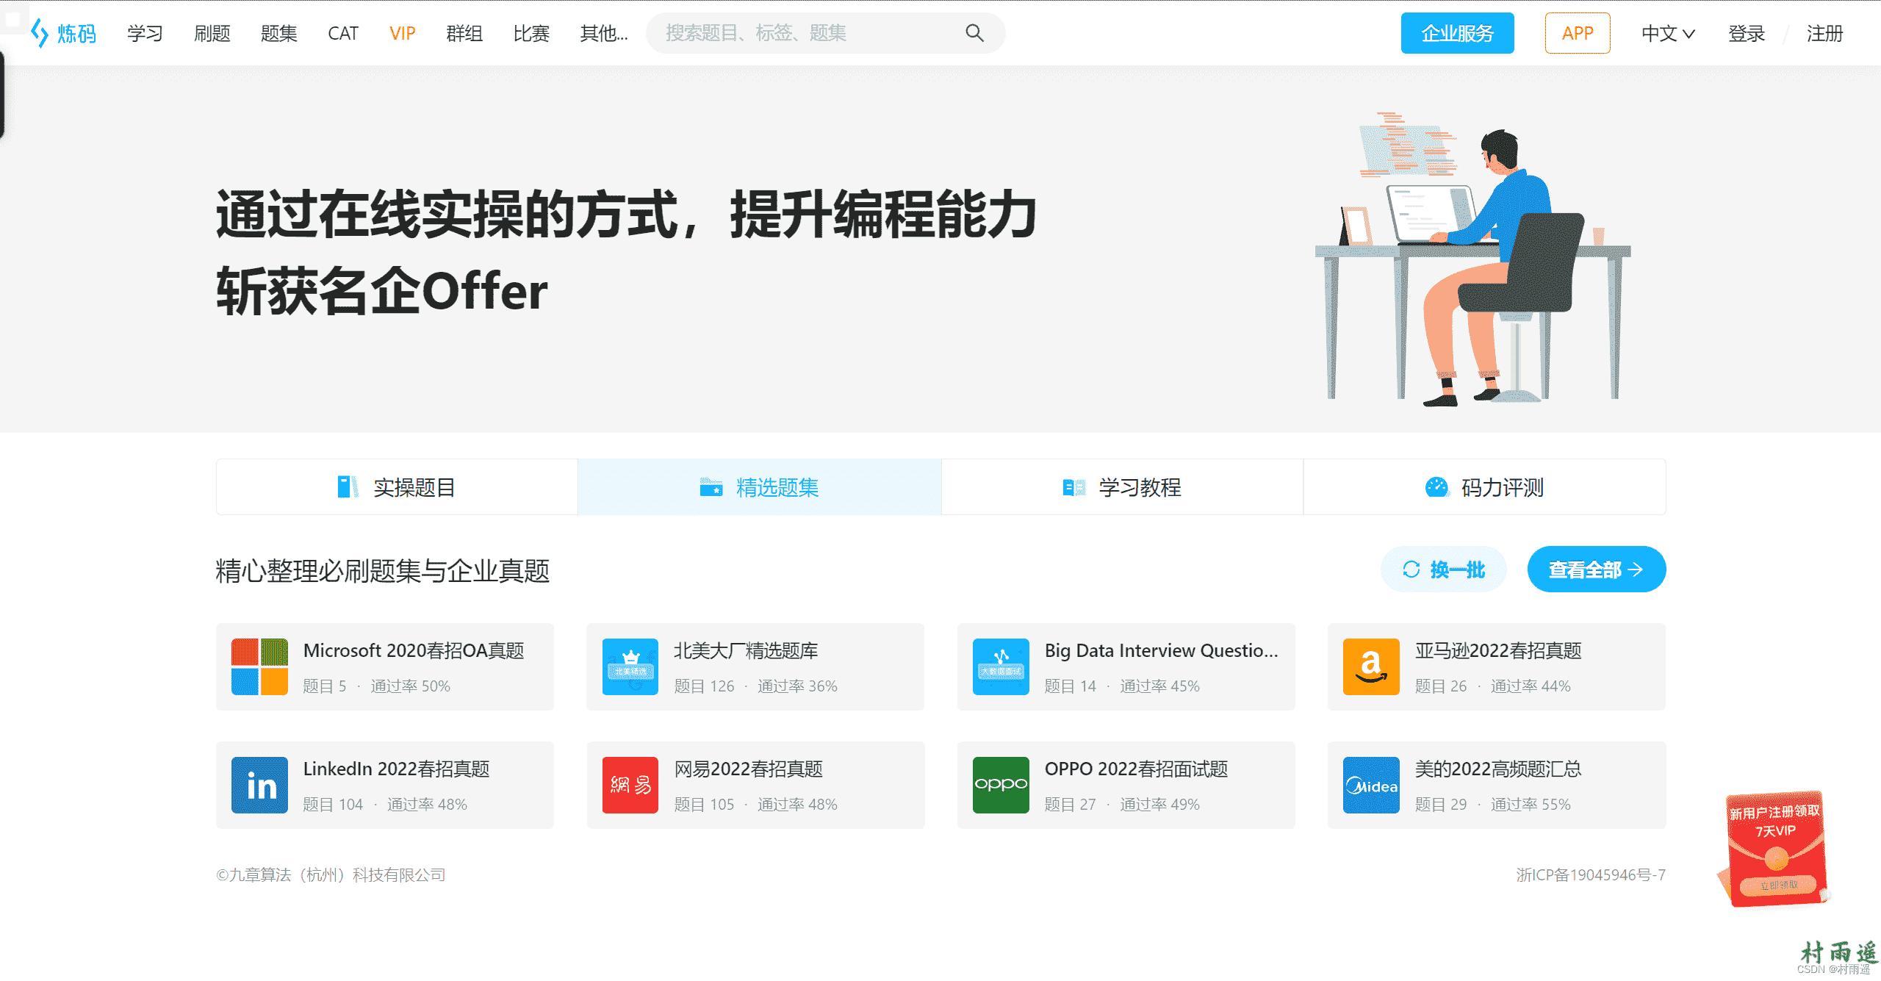Expand the 中文 language dropdown
Viewport: 1881px width, 981px height.
1667,33
